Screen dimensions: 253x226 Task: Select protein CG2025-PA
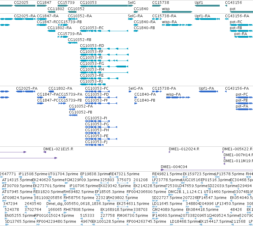[x=26, y=91]
